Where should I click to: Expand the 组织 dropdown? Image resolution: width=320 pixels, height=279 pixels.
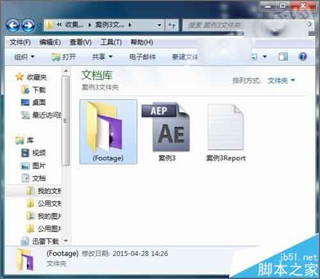(x=24, y=57)
